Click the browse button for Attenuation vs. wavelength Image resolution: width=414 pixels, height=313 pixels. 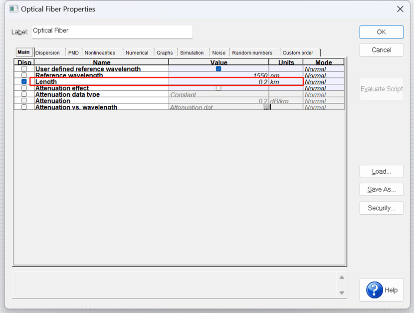pyautogui.click(x=266, y=107)
